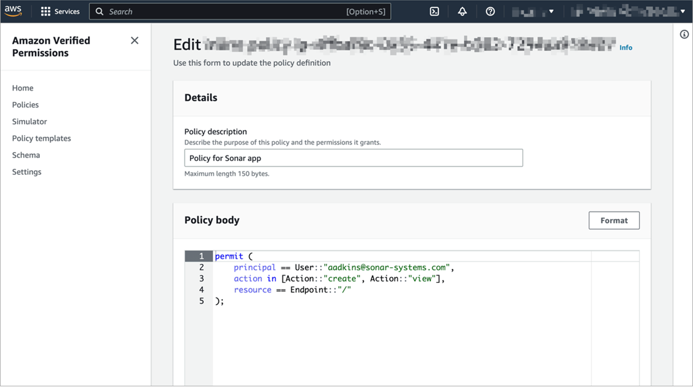Open the info panel icon at right edge
Screen dimensions: 693x388
coord(684,35)
